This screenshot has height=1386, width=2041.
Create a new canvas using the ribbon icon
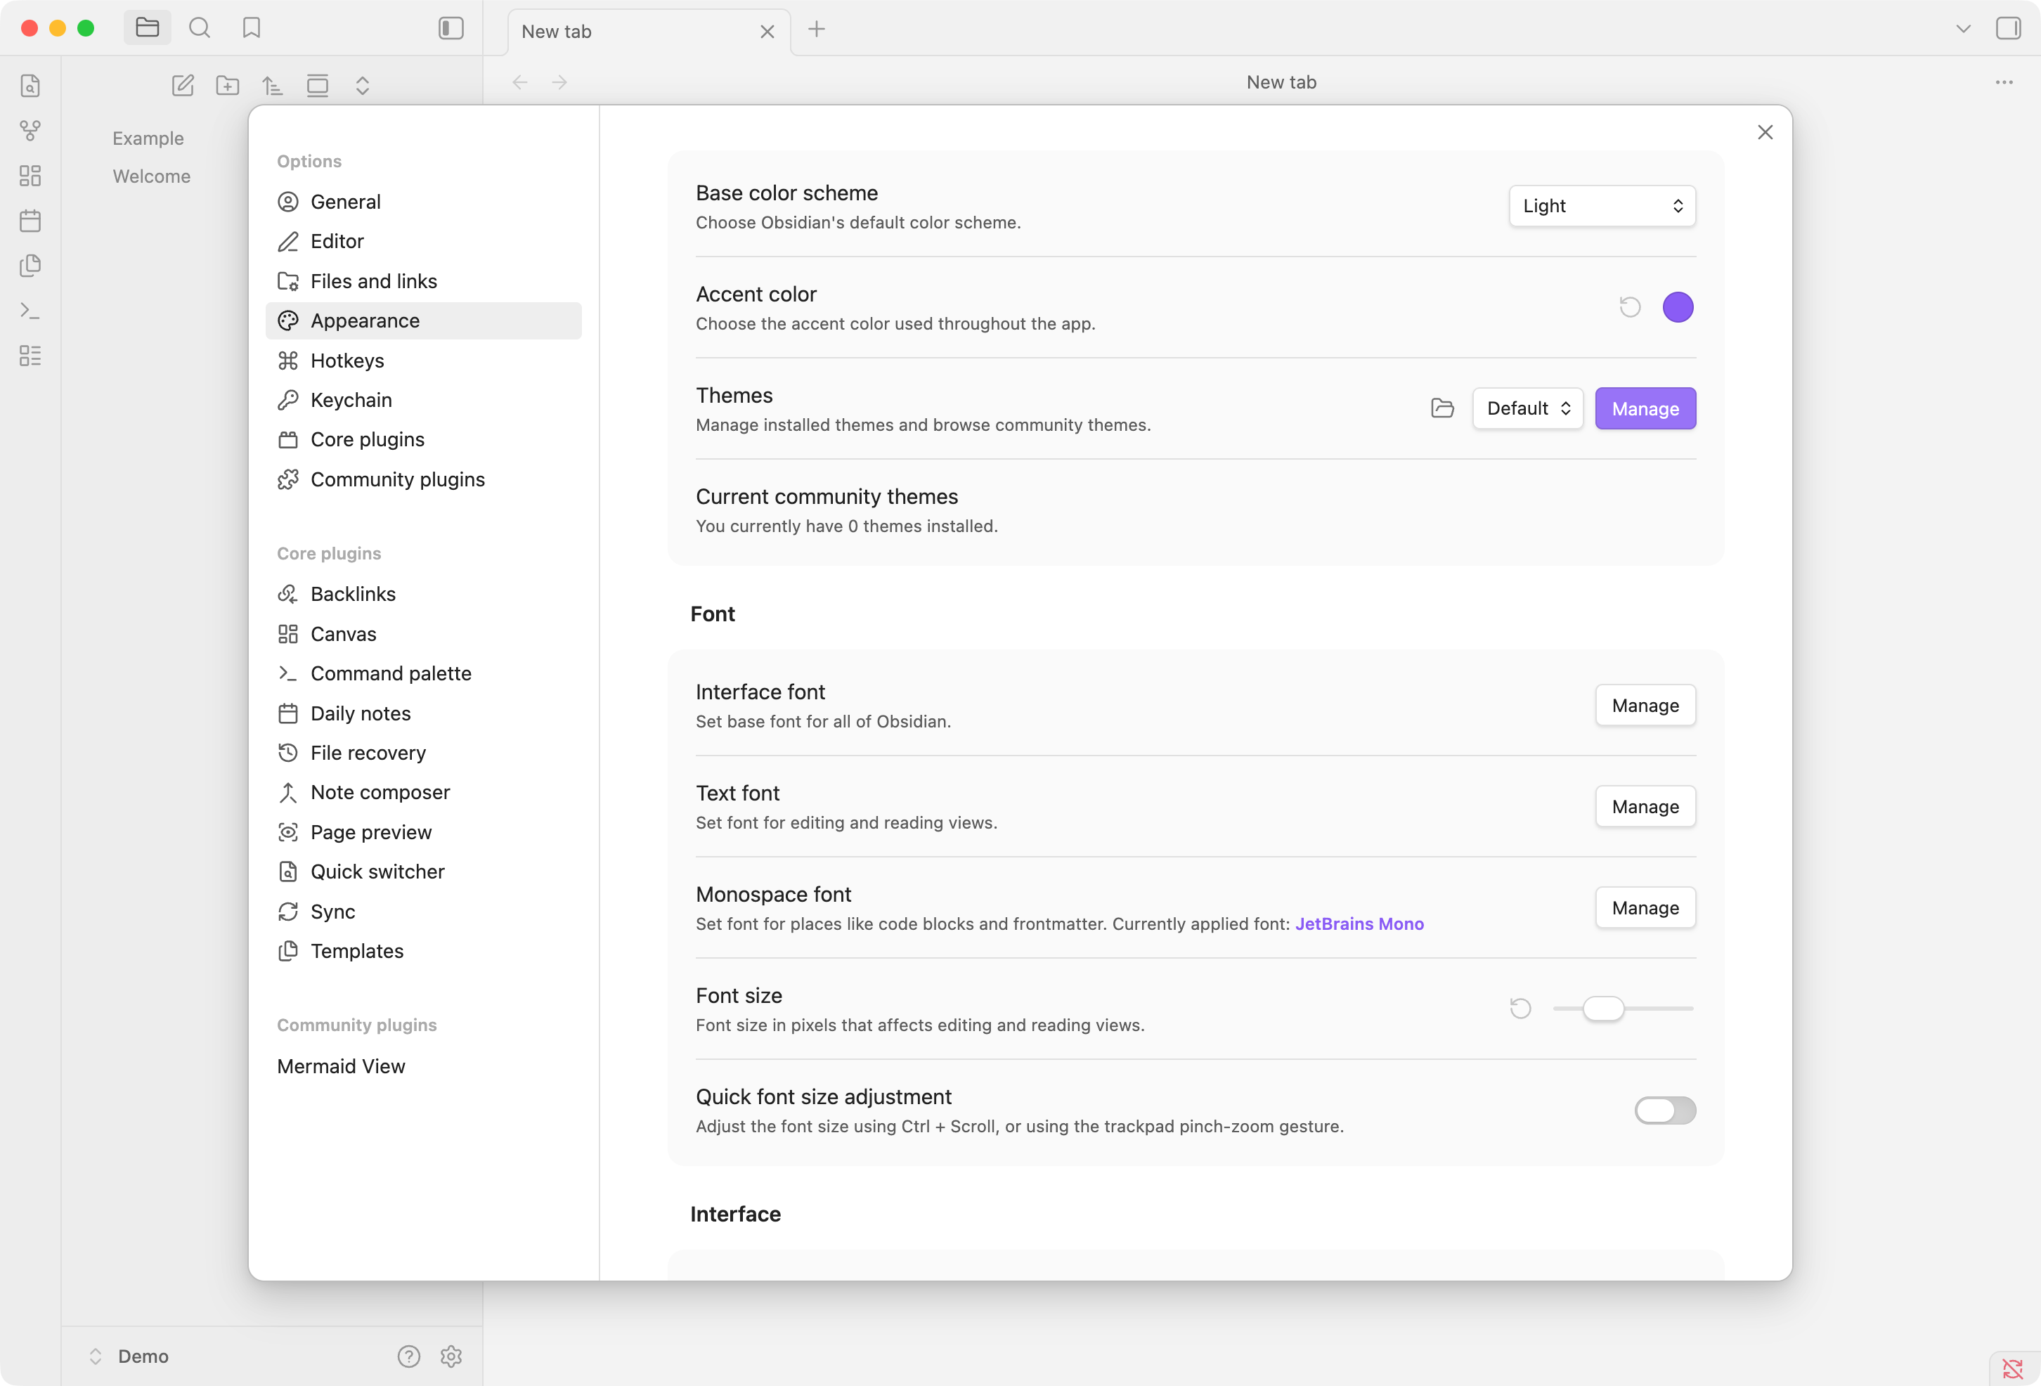(x=30, y=176)
